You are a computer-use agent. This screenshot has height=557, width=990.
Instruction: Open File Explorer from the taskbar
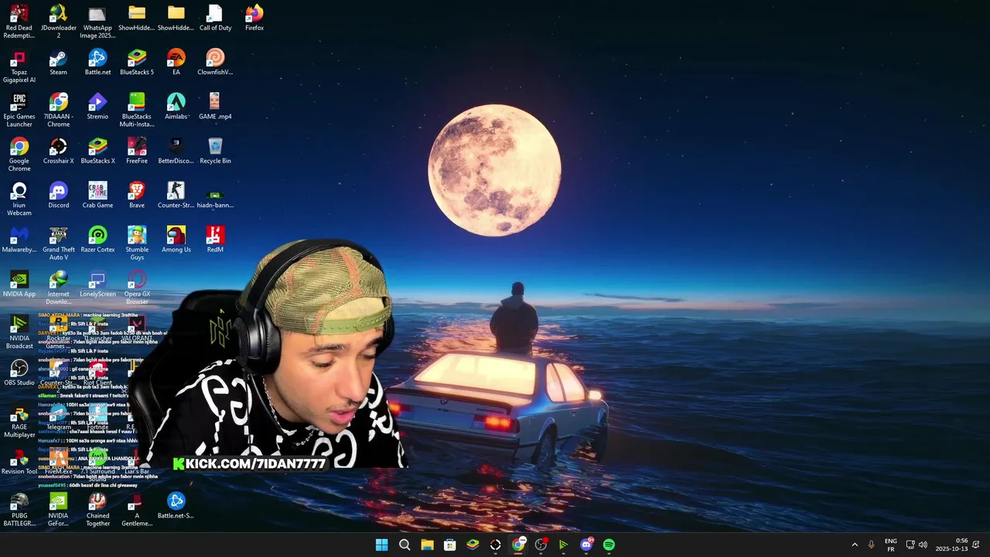427,545
